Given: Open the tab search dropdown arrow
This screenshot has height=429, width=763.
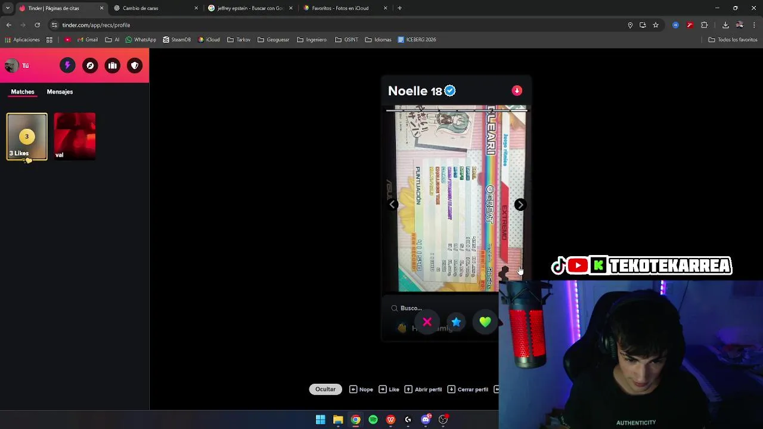Looking at the screenshot, I should click(8, 8).
